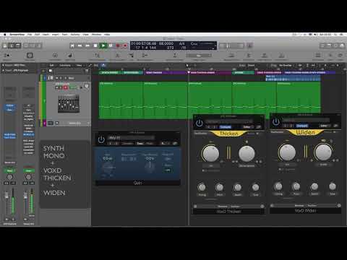Screen dimensions: 347x260
Task: Click the Rewind transport button
Action: [x=80, y=45]
